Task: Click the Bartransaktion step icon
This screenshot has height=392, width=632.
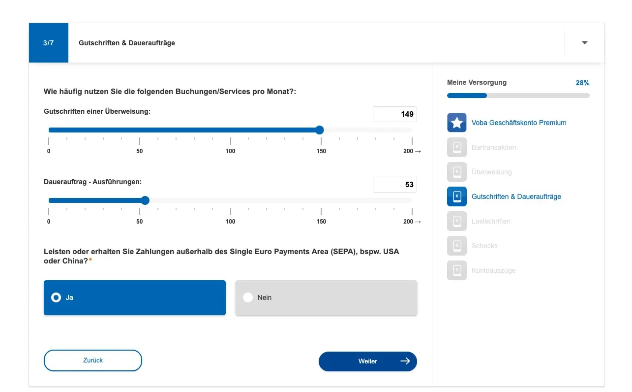Action: tap(456, 147)
